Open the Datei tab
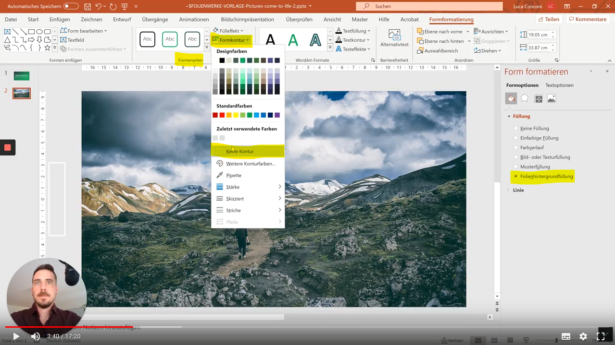This screenshot has width=615, height=345. coord(11,20)
